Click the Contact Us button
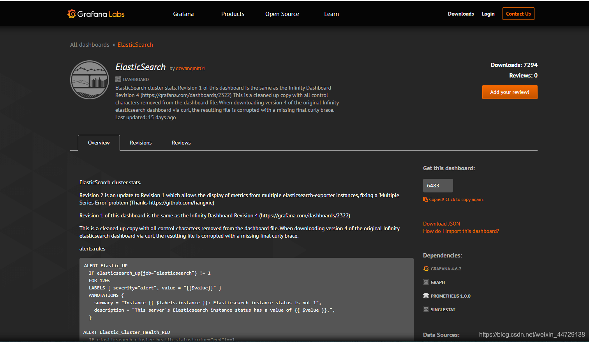This screenshot has width=589, height=342. pyautogui.click(x=518, y=14)
